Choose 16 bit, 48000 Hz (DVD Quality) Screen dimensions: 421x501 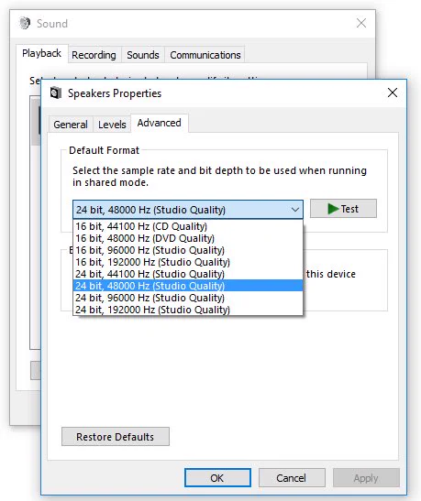[188, 238]
